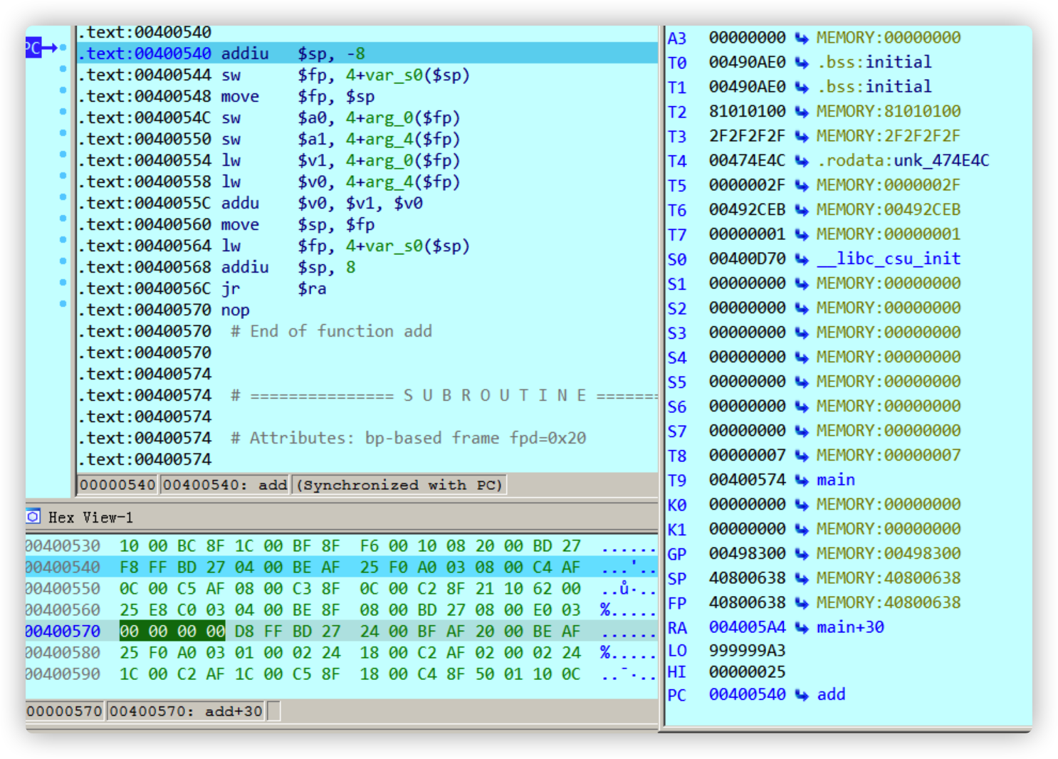Click the jump arrow in the FP row
The height and width of the screenshot is (759, 1058).
[x=802, y=603]
